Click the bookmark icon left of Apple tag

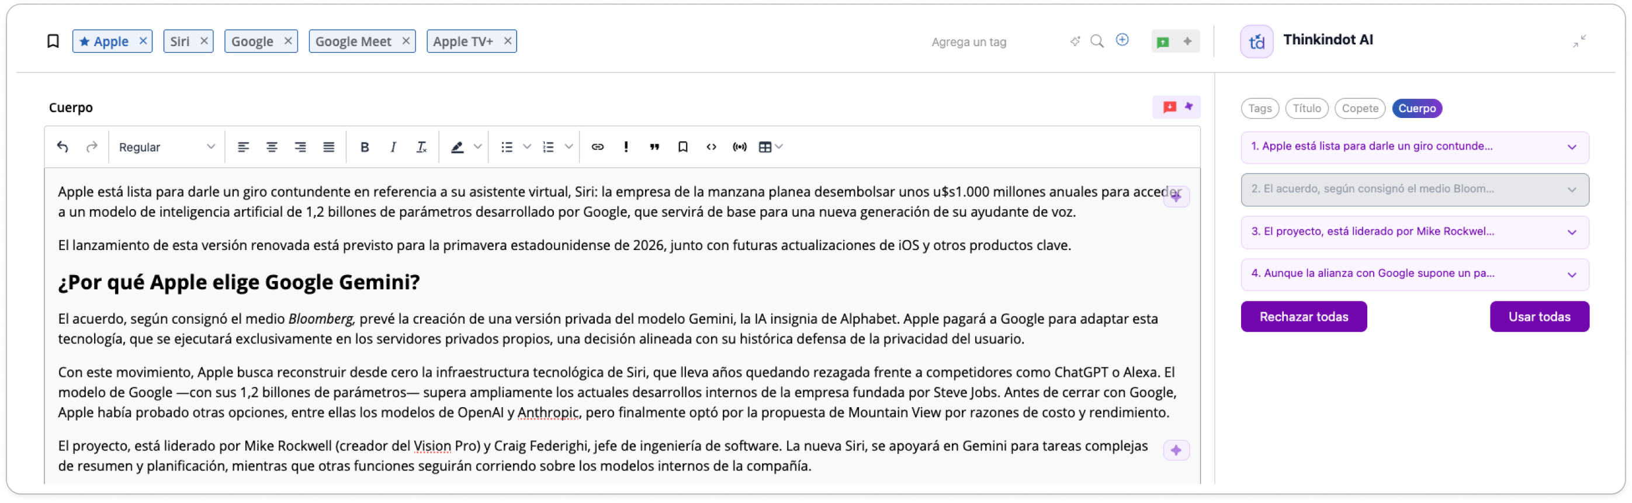pos(53,41)
